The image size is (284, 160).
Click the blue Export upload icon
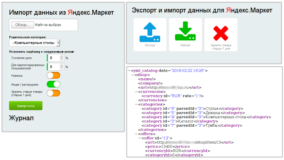point(150,32)
